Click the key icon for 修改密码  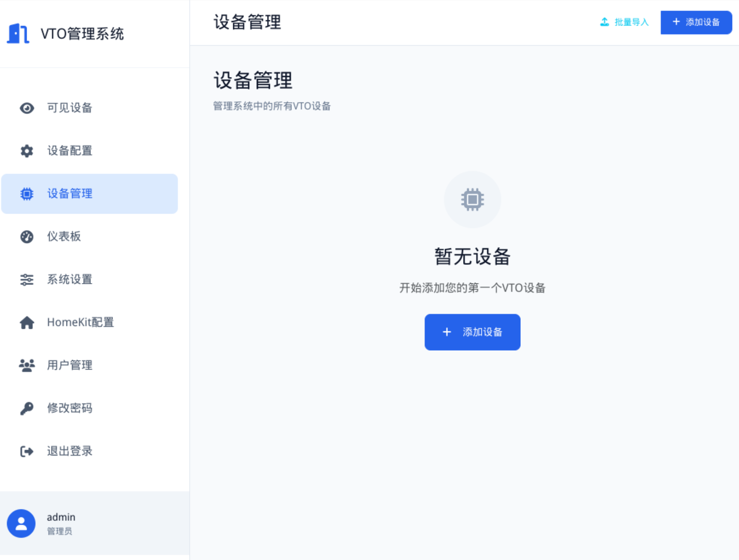[x=27, y=409]
